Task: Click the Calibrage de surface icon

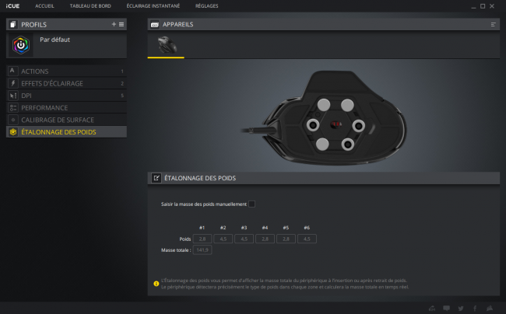Action: coord(13,120)
